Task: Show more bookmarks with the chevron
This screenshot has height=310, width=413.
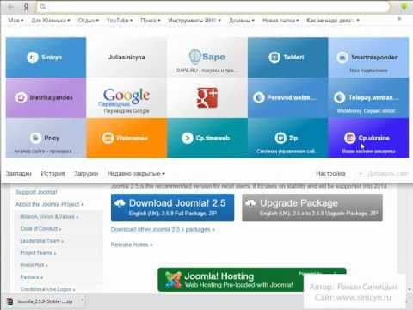Action: point(399,19)
